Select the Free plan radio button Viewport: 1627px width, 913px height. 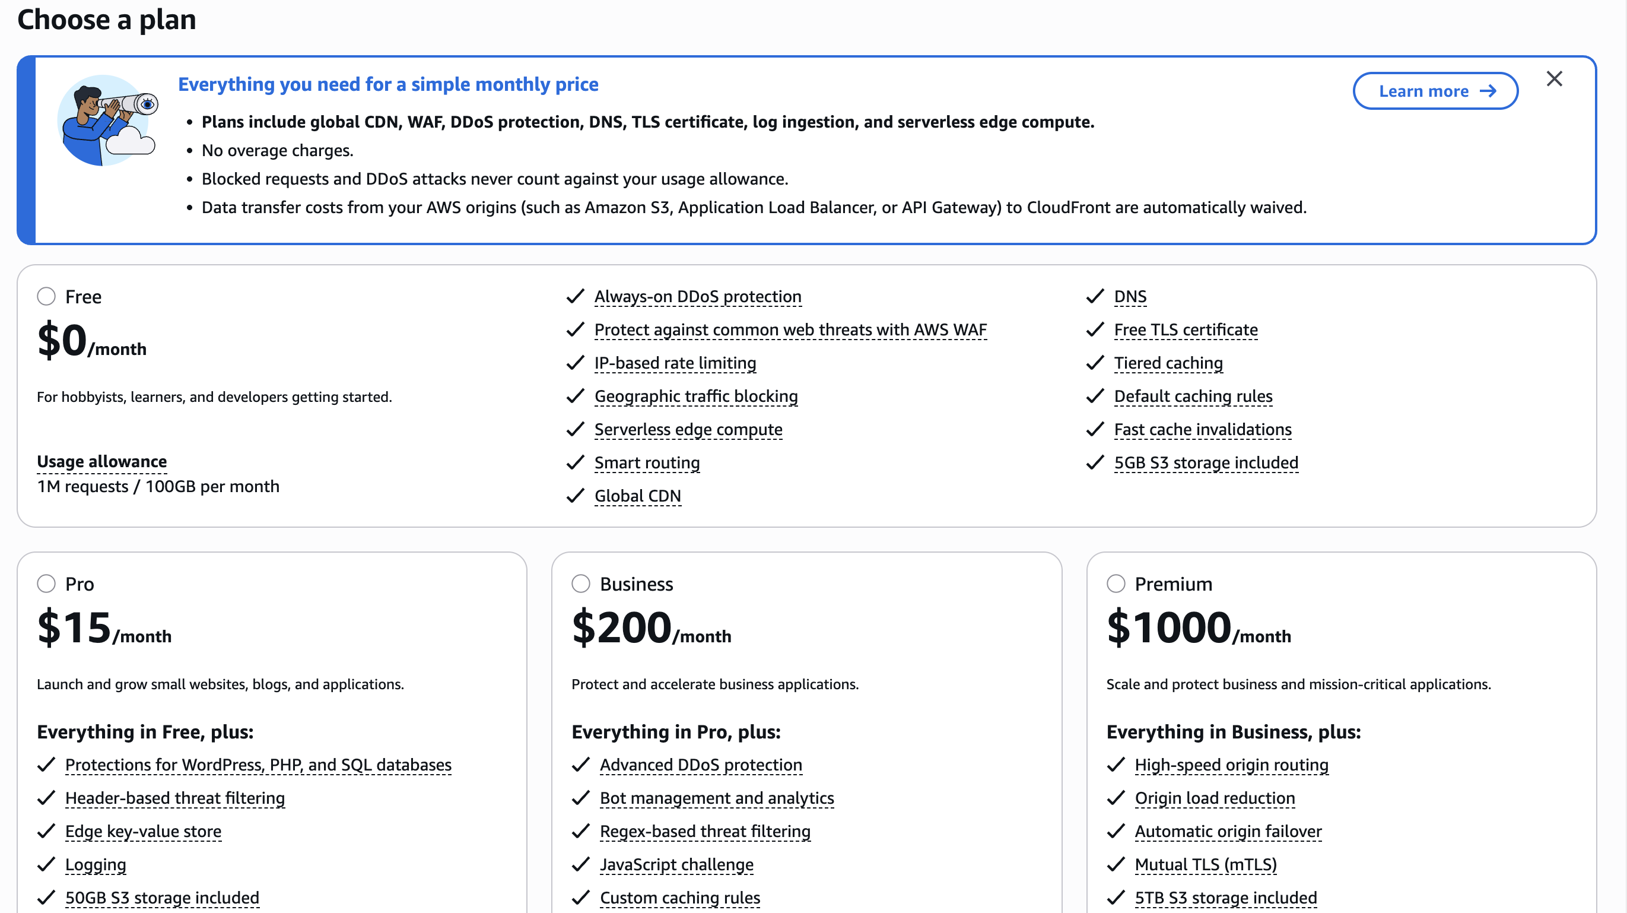tap(46, 296)
